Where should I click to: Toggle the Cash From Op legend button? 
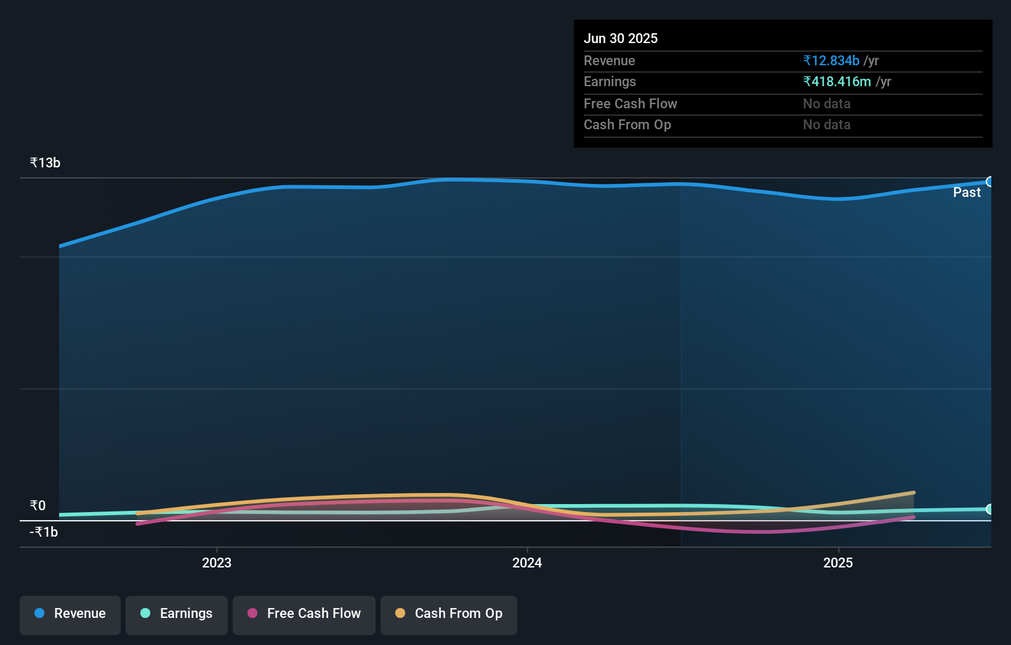tap(449, 615)
